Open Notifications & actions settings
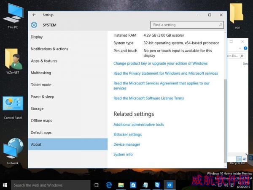This screenshot has width=253, height=190. (68, 49)
